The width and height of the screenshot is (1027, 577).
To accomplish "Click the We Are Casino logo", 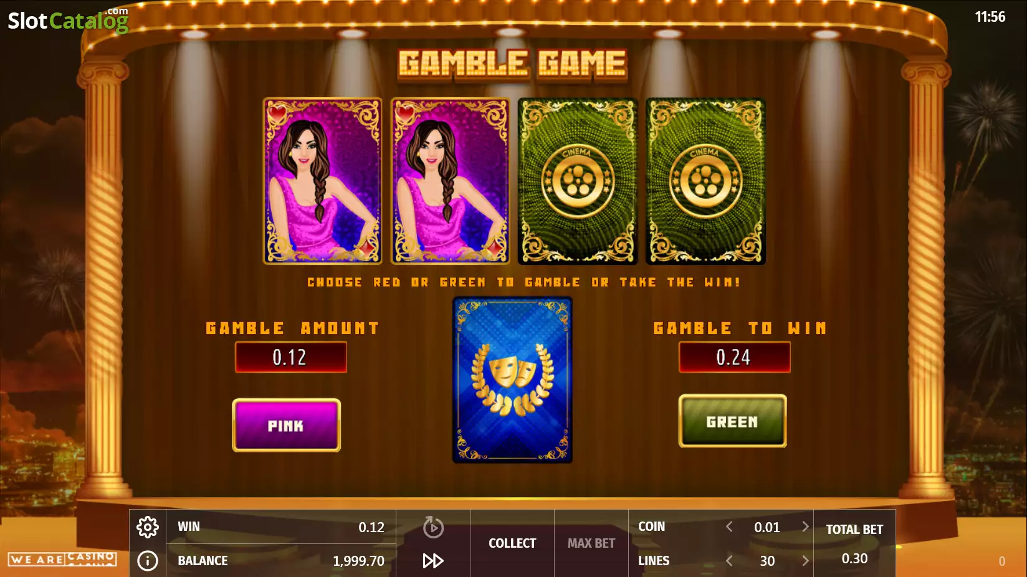I will pyautogui.click(x=62, y=559).
